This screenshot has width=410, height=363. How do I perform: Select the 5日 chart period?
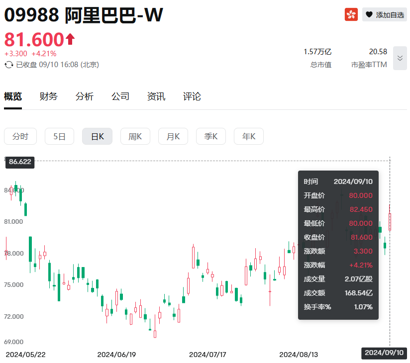coord(59,136)
